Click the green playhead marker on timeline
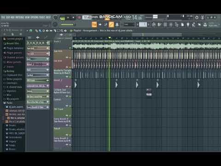 point(110,38)
